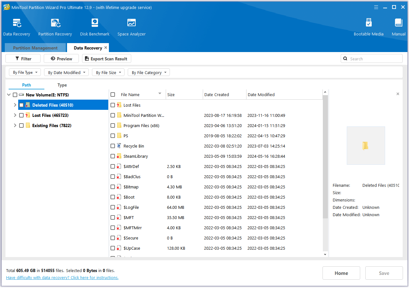Click the folder preview thumbnail

[x=366, y=146]
